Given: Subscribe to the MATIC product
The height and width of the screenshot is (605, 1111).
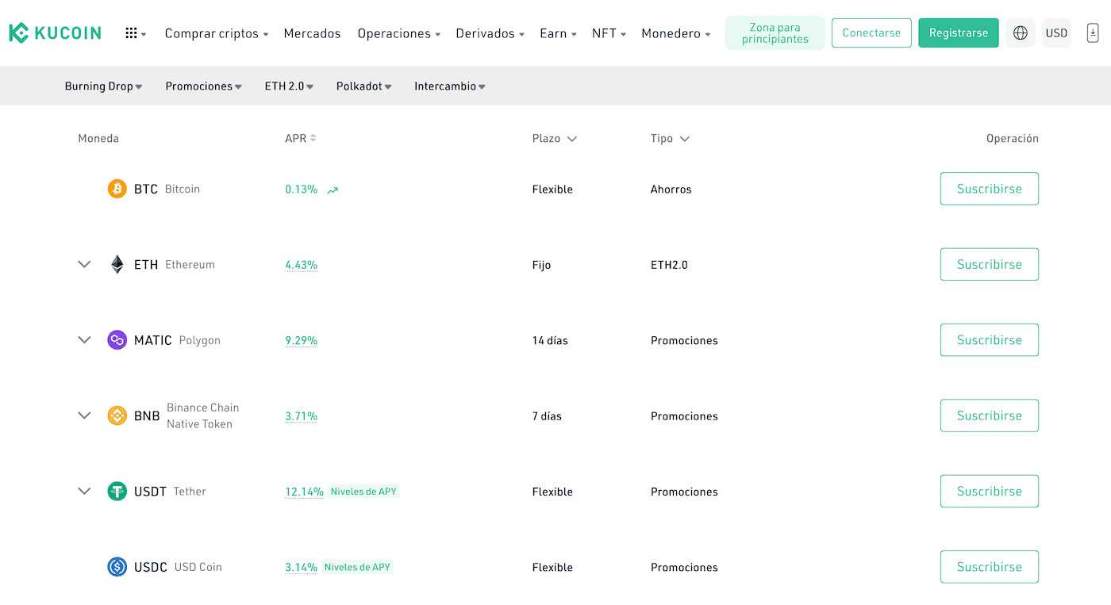Looking at the screenshot, I should click(x=990, y=339).
